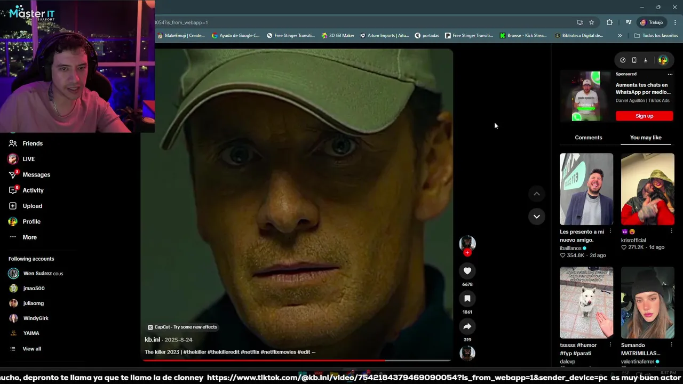
Task: Open the MakeEmoji bookmark
Action: pyautogui.click(x=180, y=36)
